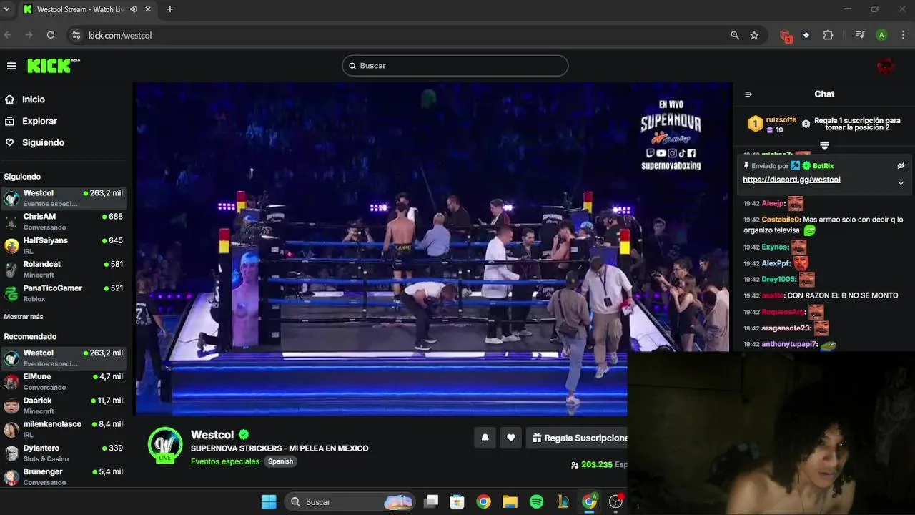Open Windows Start menu
The height and width of the screenshot is (515, 915).
269,502
